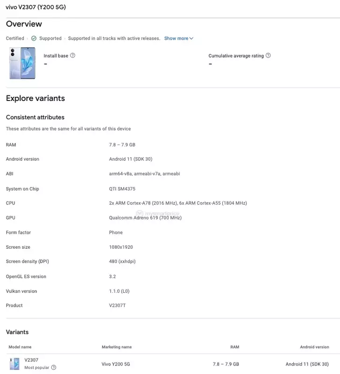
Task: Click the Certified status label
Action: pyautogui.click(x=15, y=38)
